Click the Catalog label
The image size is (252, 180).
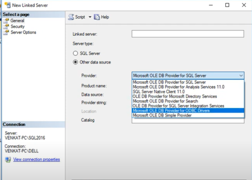tap(88, 120)
